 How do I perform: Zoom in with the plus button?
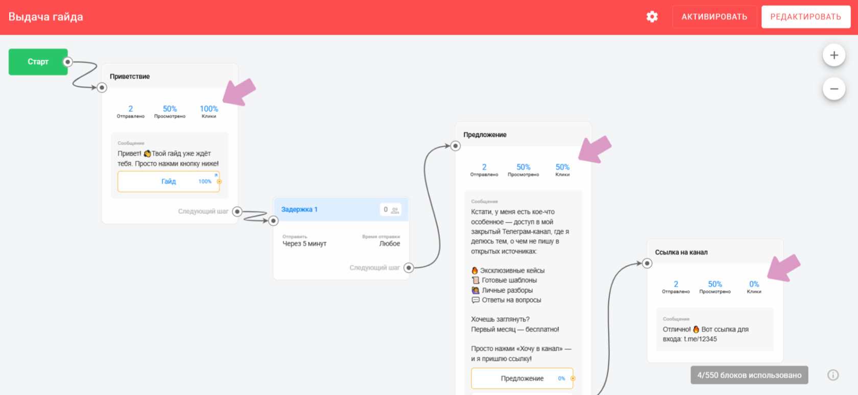pyautogui.click(x=834, y=55)
